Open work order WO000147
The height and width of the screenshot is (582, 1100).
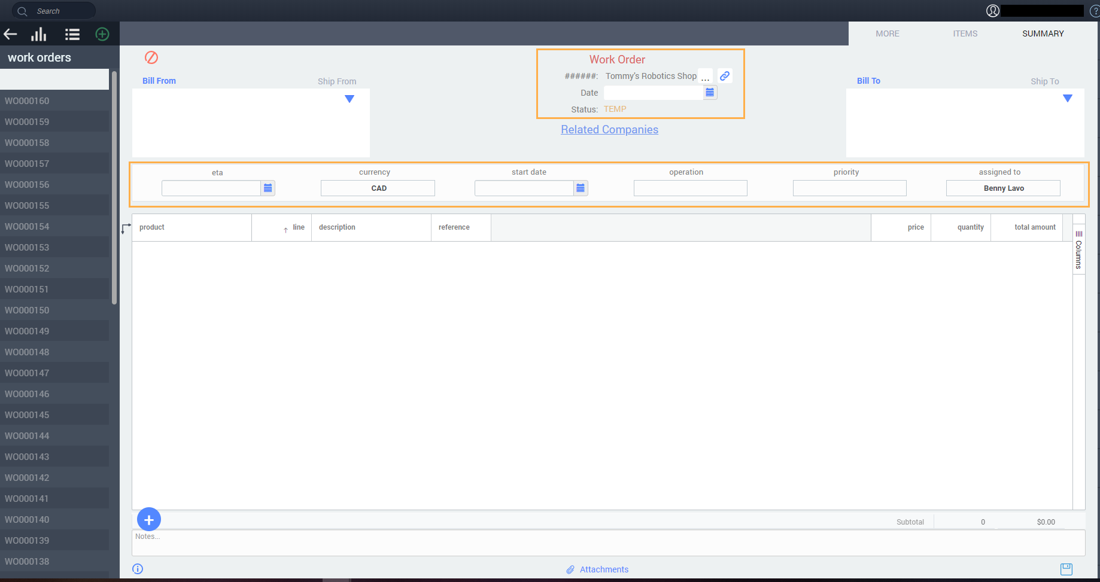(54, 373)
